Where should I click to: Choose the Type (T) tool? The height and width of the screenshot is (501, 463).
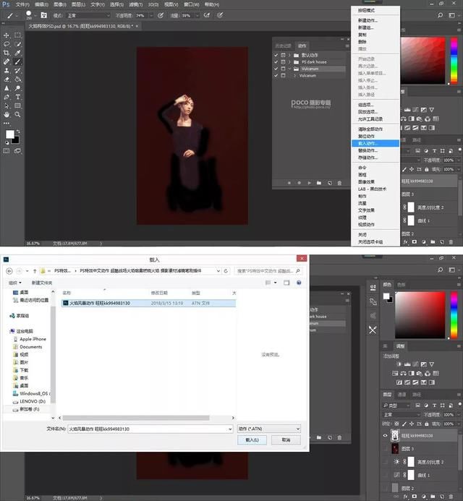[x=17, y=97]
